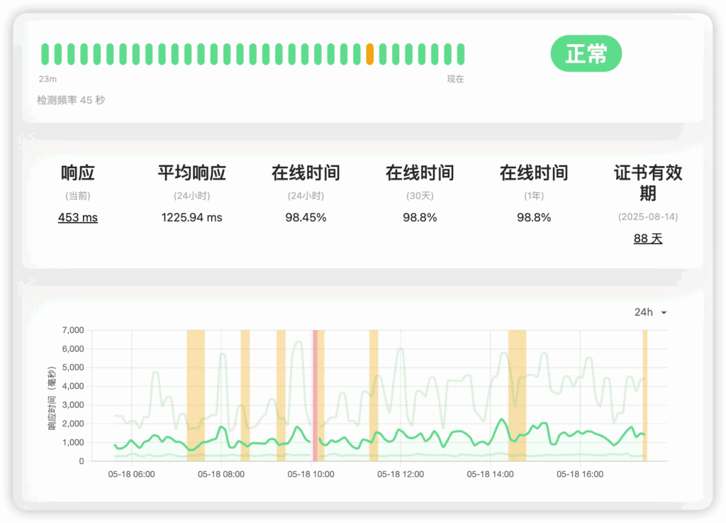Click the 证书有效期 heading
Screen dimensions: 726x523
[x=648, y=182]
